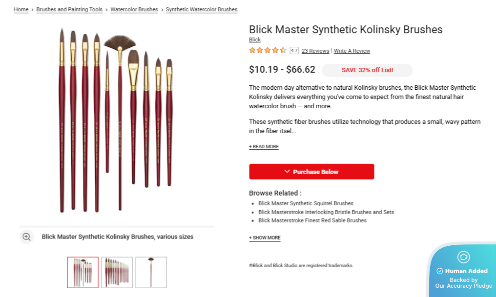Go to Brushes and Painting Tools breadcrumb
The image size is (496, 297).
click(x=69, y=9)
